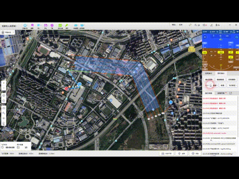Zoom in on the map with plus button
This screenshot has width=239, height=179.
point(3,83)
